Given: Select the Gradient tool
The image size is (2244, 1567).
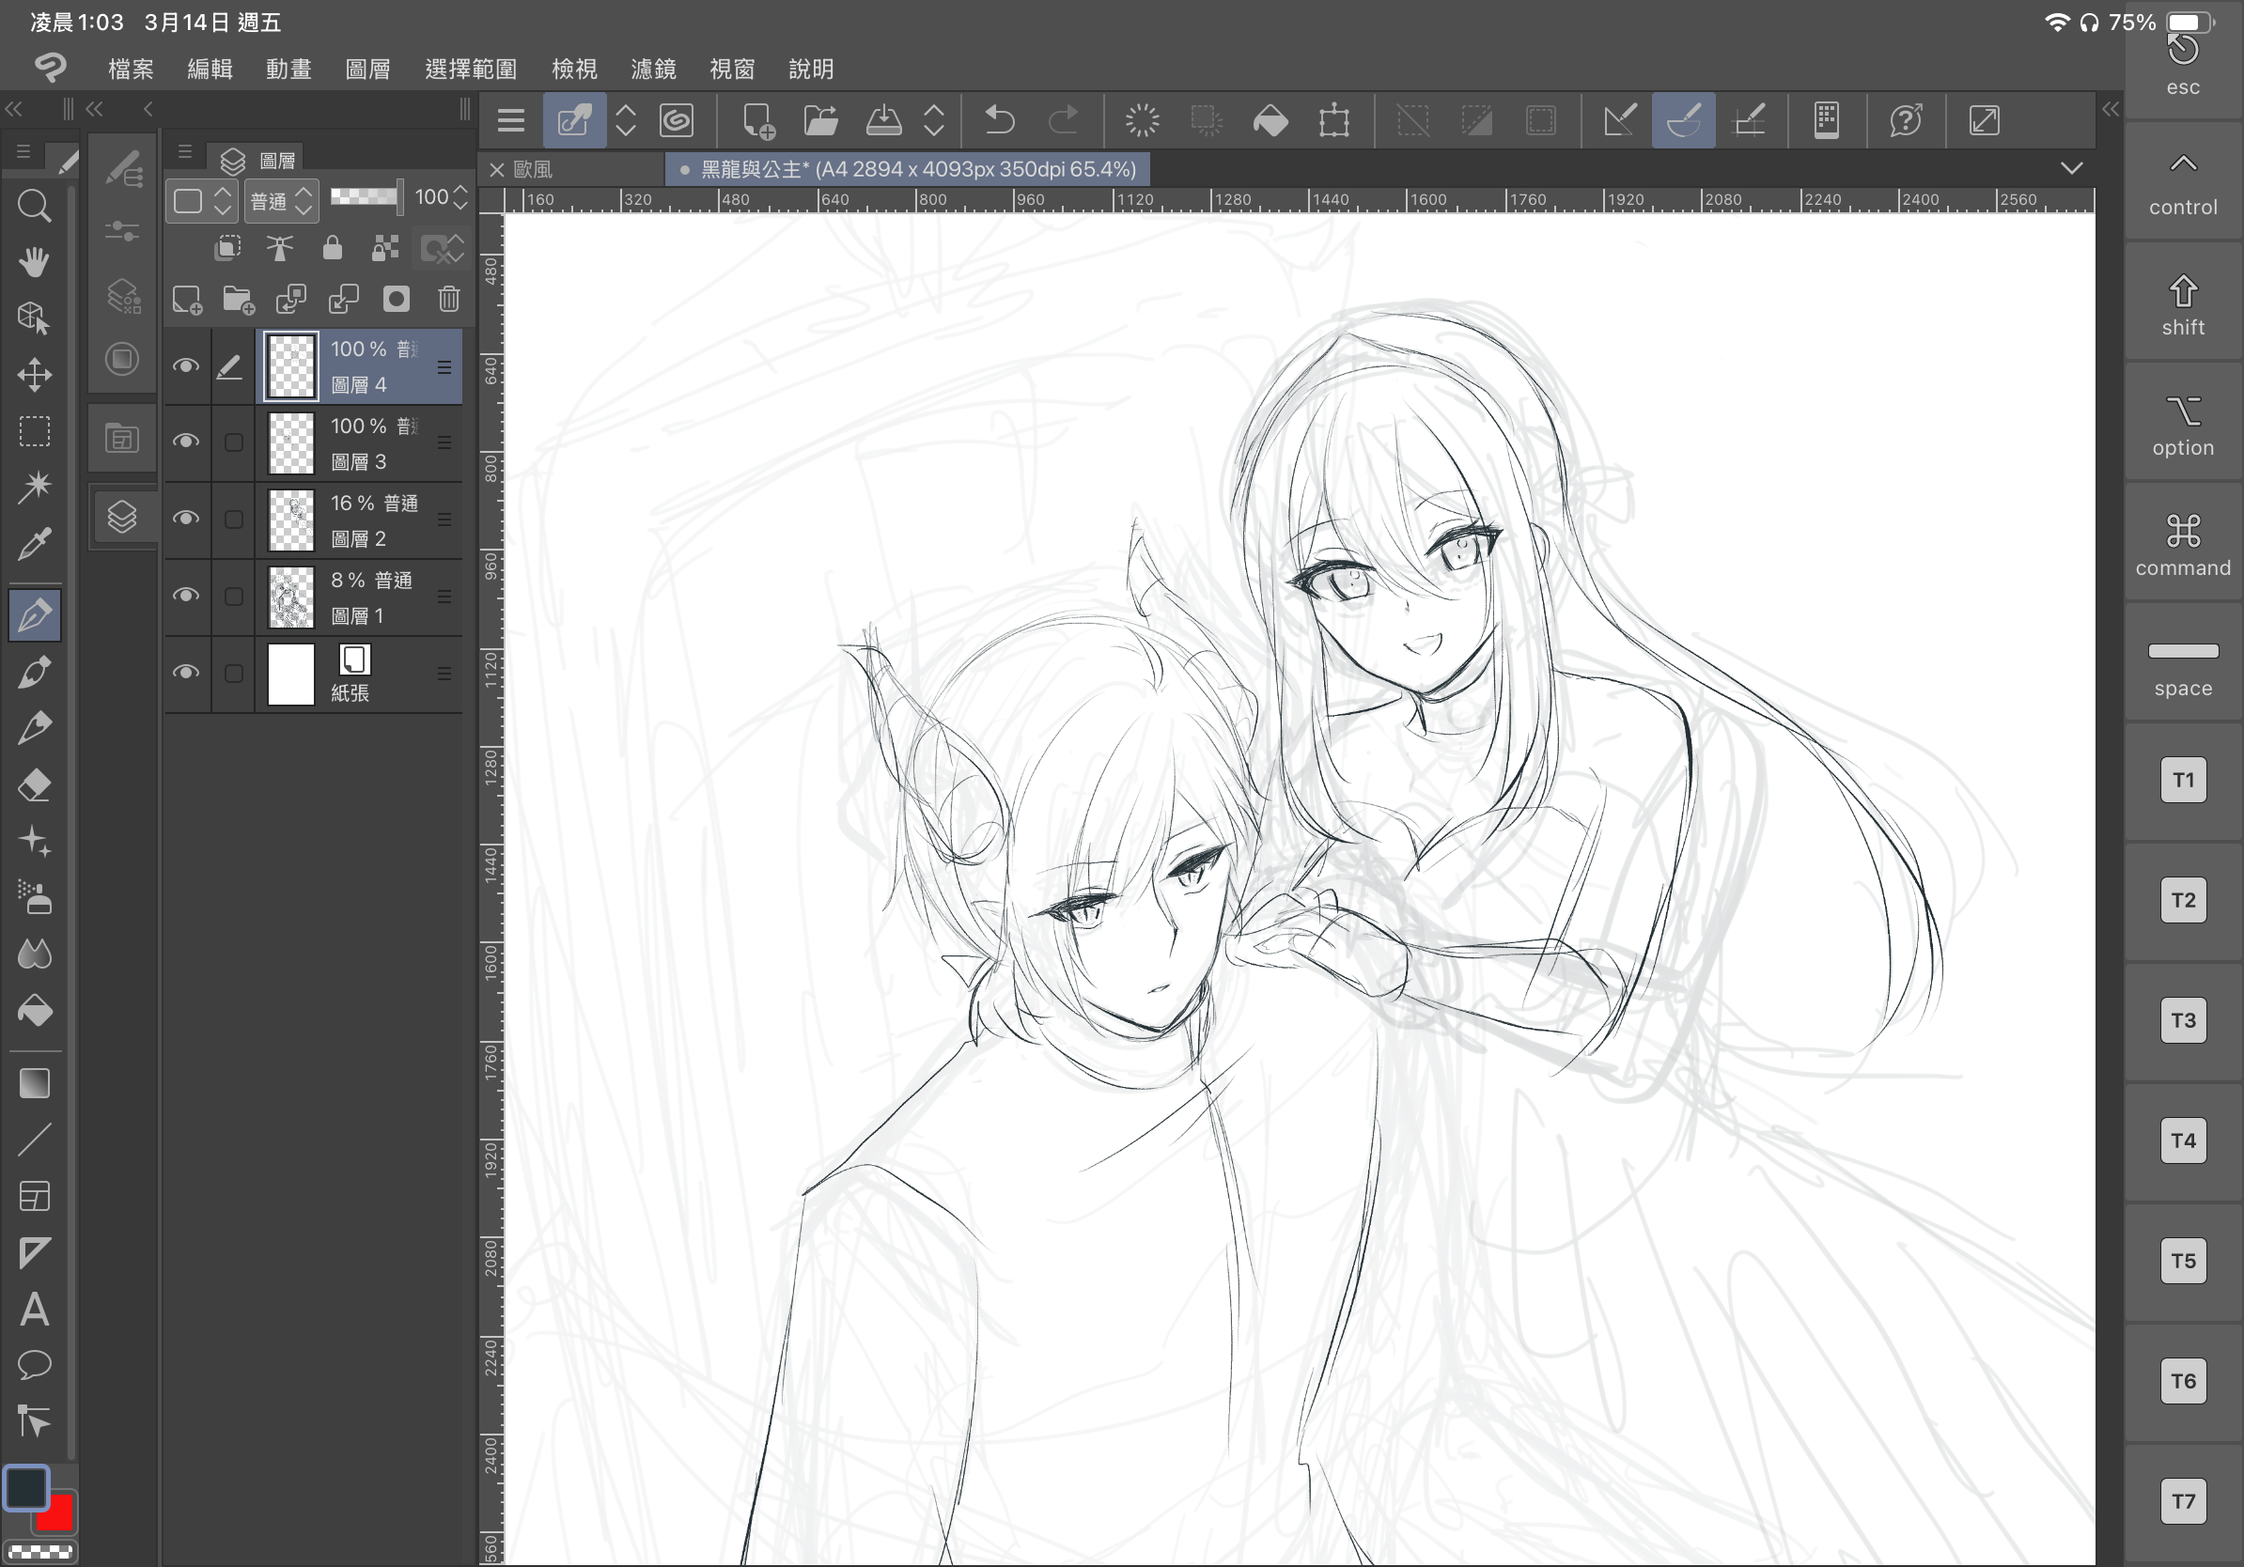Looking at the screenshot, I should coord(34,1083).
